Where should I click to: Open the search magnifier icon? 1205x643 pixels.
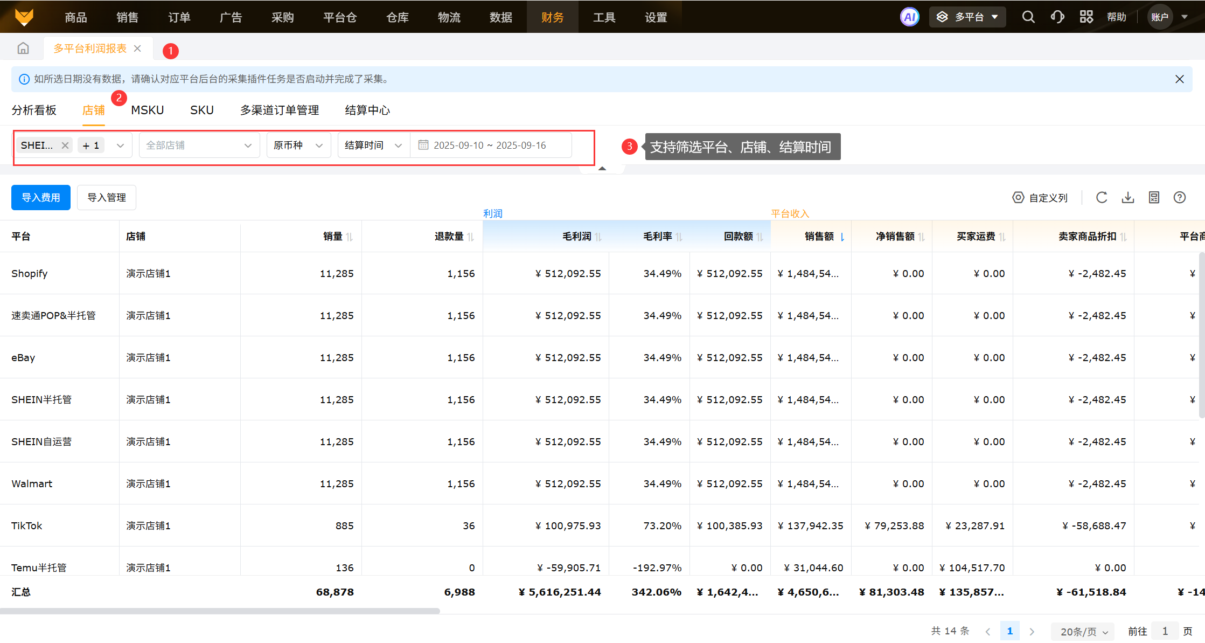(x=1028, y=17)
